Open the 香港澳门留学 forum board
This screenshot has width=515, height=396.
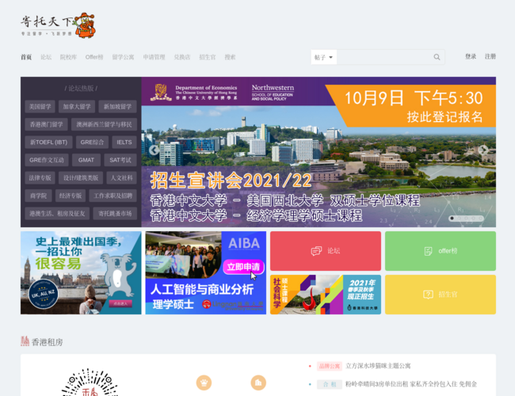[x=46, y=124]
